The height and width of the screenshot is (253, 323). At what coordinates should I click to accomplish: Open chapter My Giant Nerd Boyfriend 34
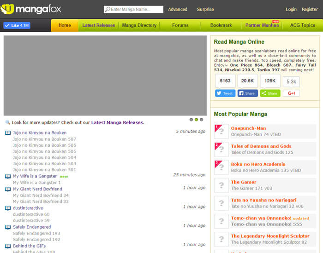coord(41,195)
